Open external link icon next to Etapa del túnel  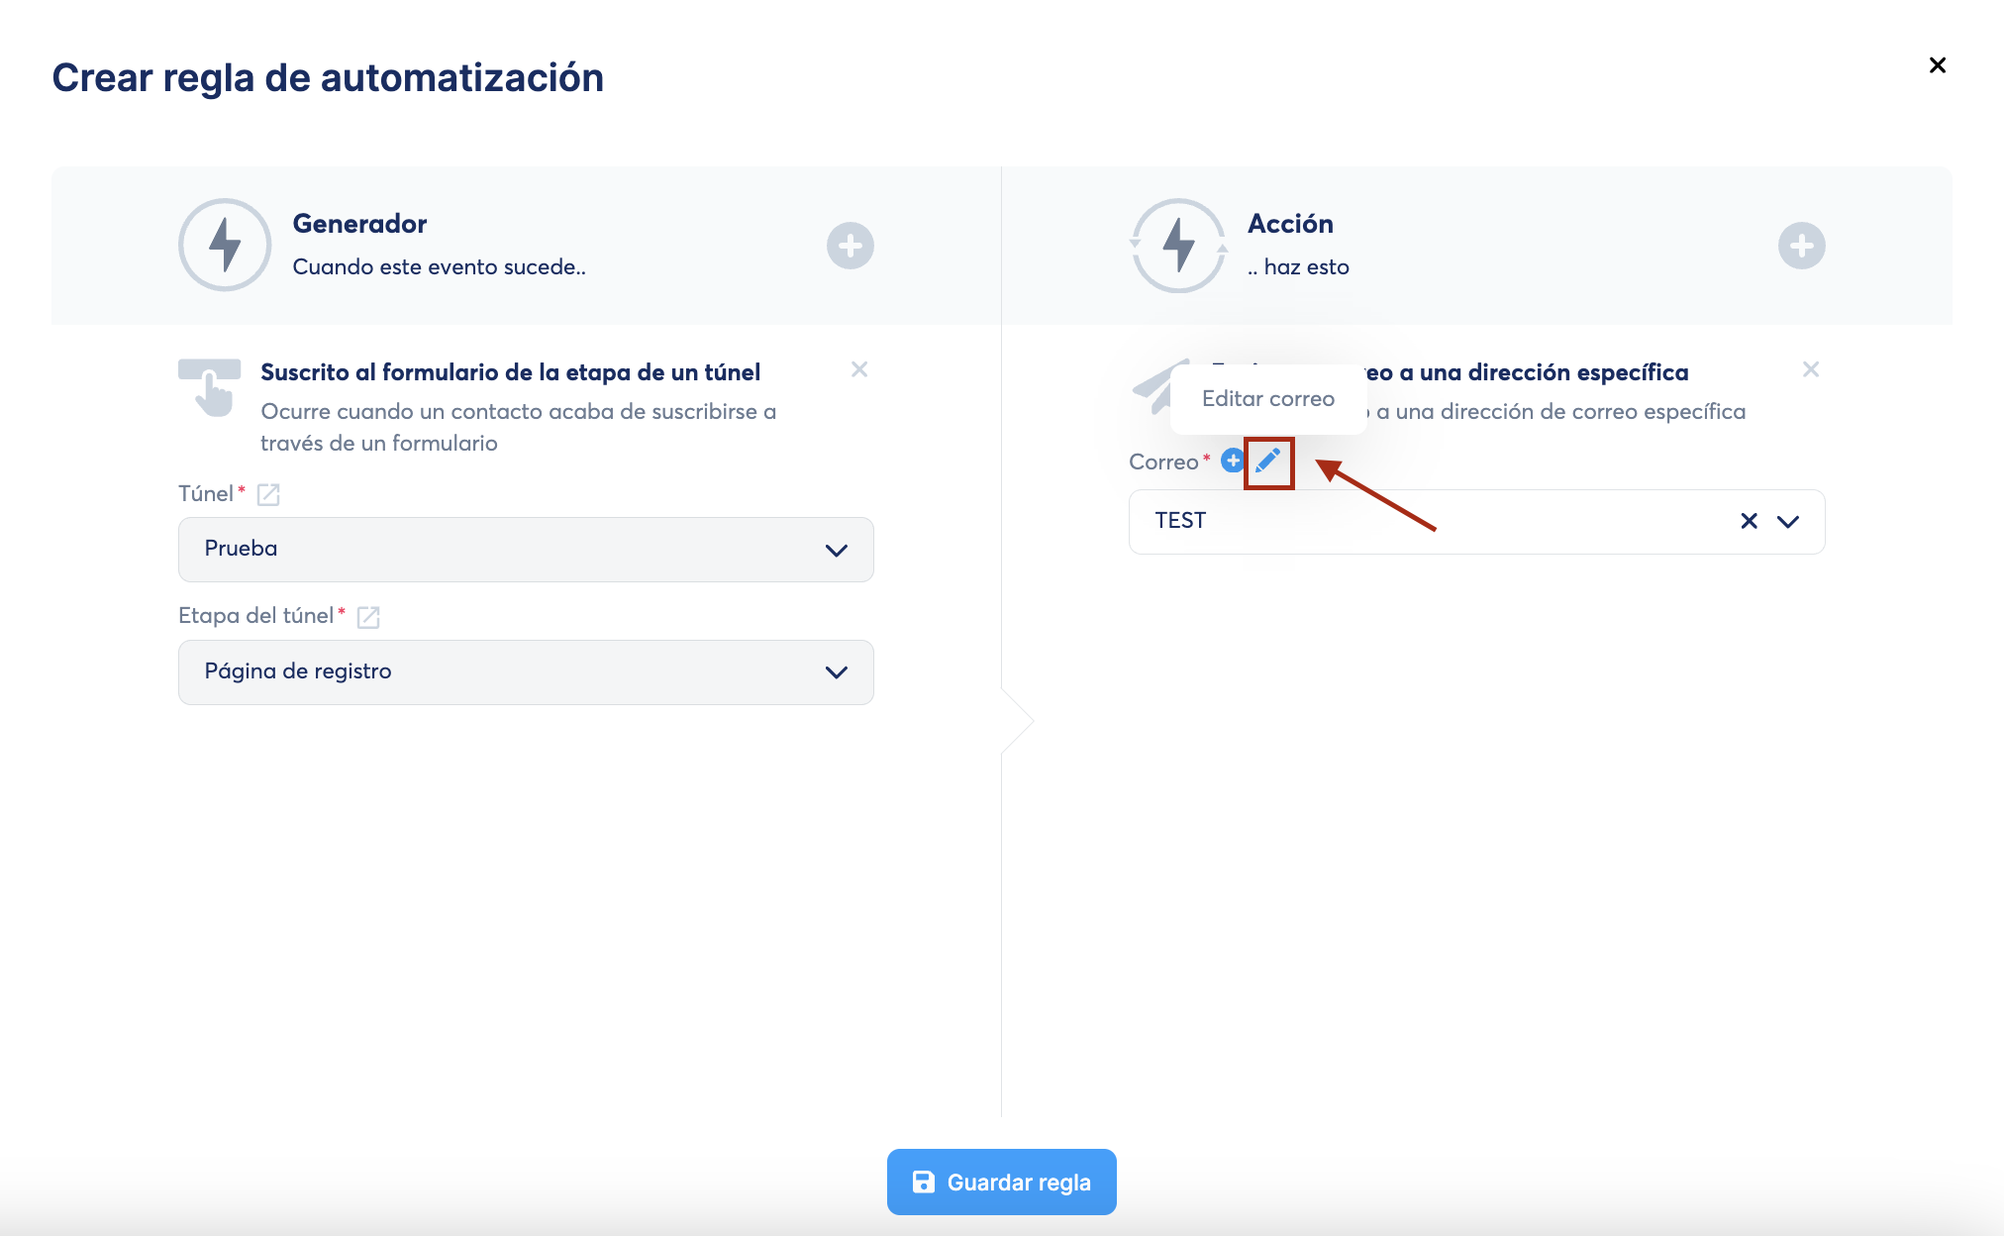coord(368,617)
